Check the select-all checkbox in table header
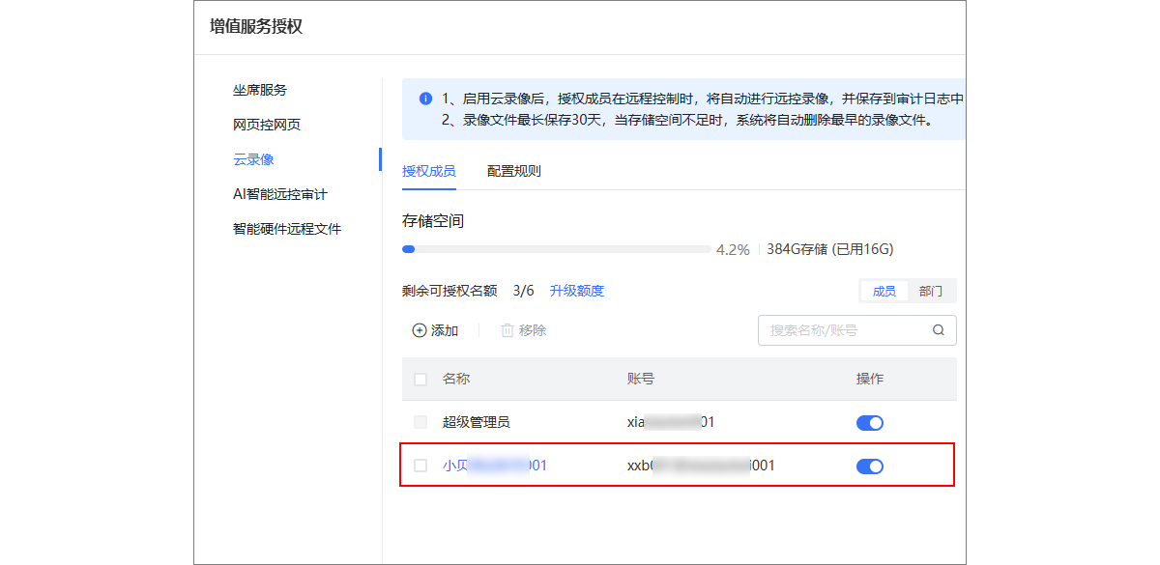This screenshot has width=1160, height=565. point(420,379)
